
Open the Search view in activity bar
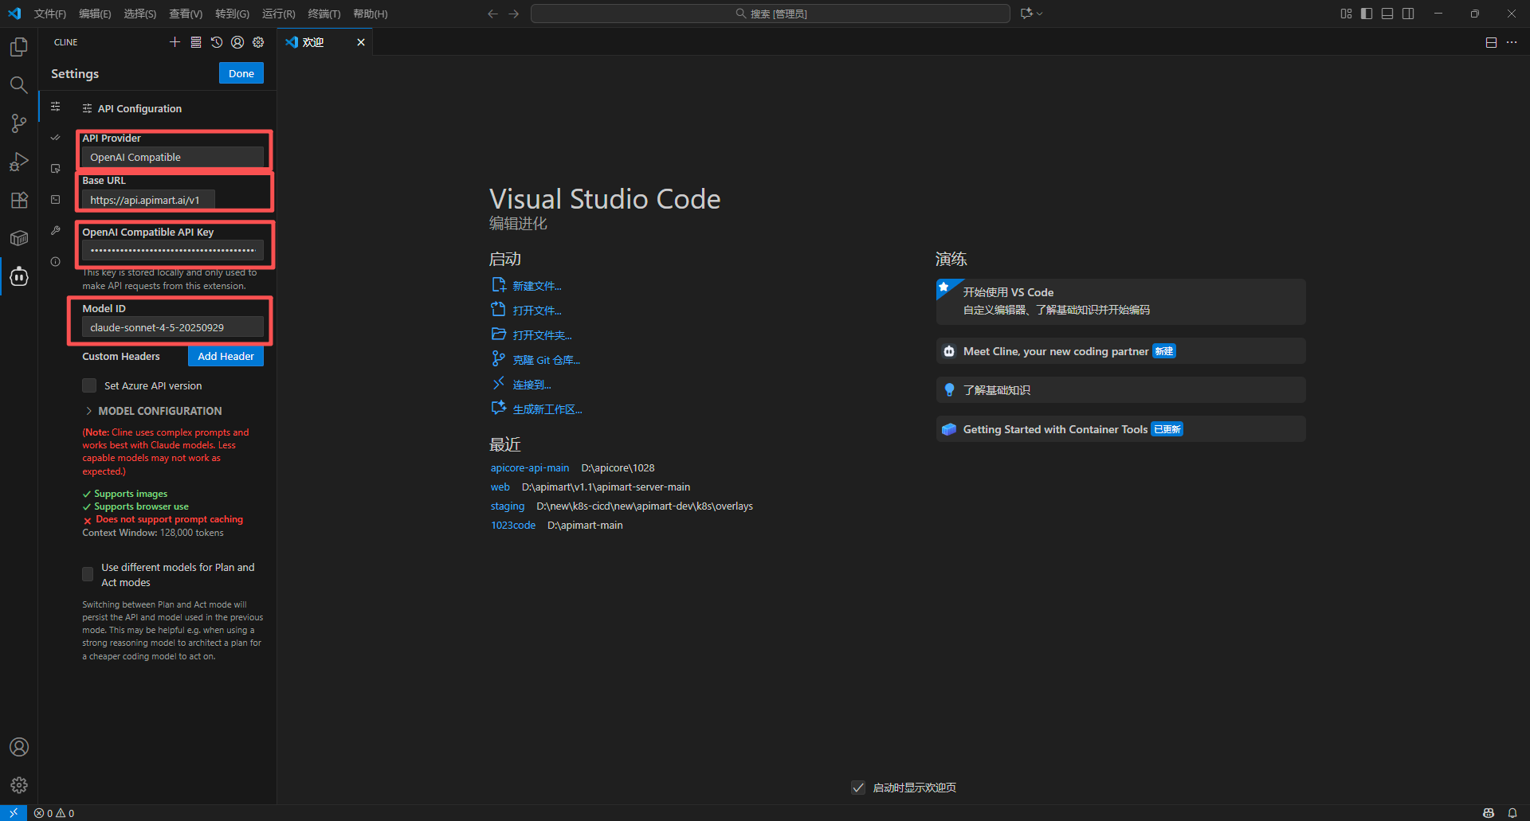pyautogui.click(x=19, y=85)
